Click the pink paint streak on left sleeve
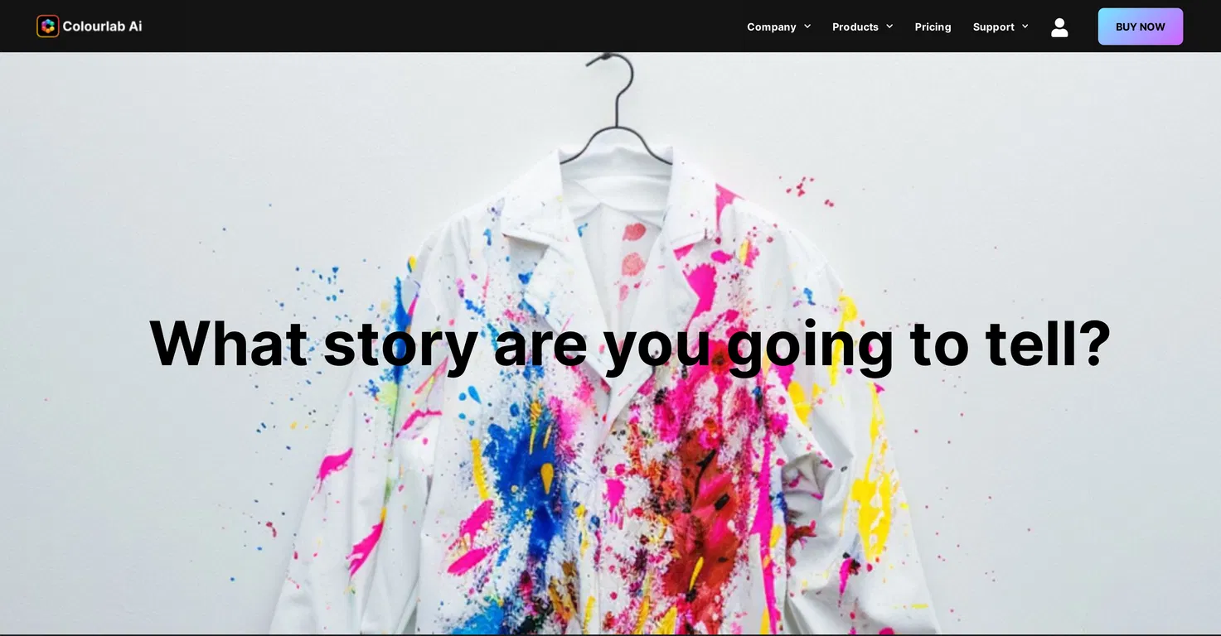The height and width of the screenshot is (636, 1221). pos(336,465)
